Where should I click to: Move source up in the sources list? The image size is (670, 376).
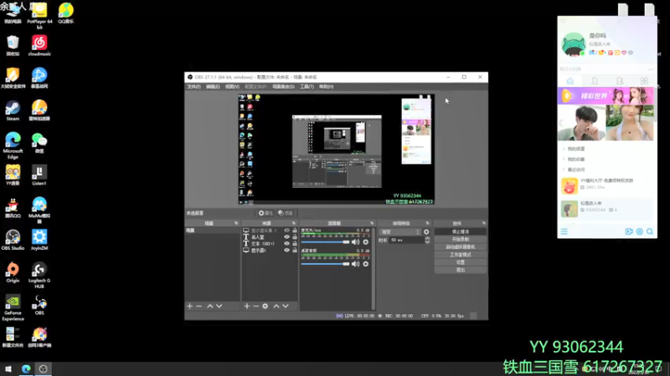pyautogui.click(x=276, y=306)
